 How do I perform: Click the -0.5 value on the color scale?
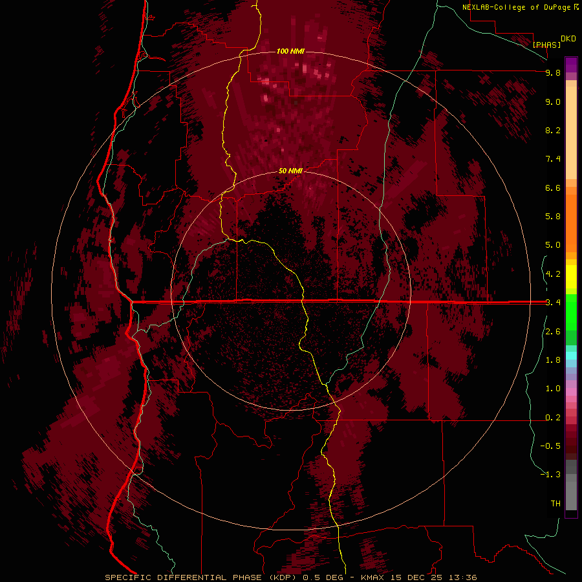tap(550, 446)
